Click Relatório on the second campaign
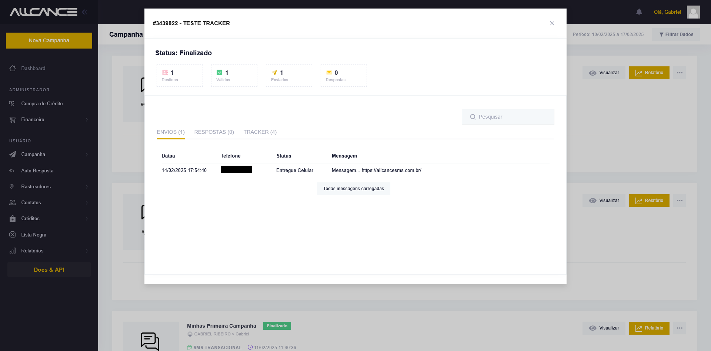Viewport: 711px width, 351px height. tap(649, 201)
